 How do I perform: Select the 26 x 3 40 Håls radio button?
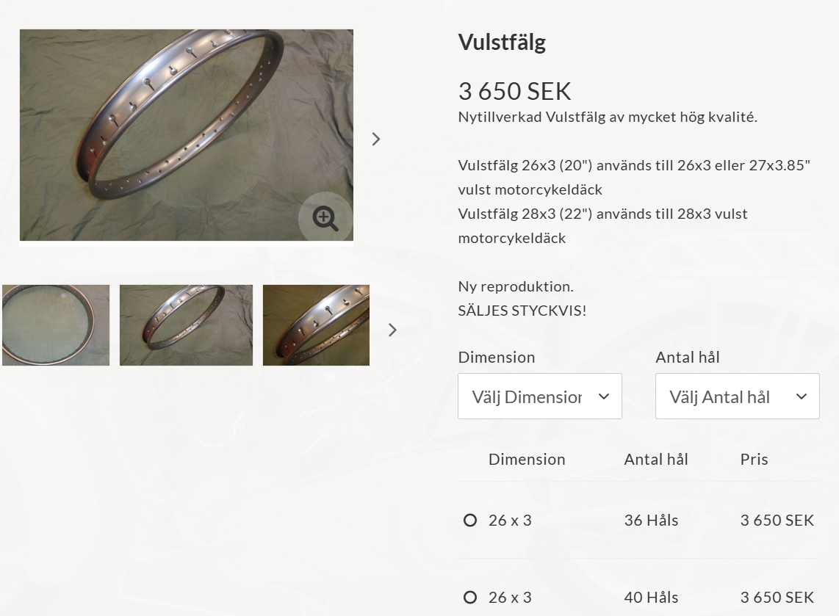pos(469,598)
